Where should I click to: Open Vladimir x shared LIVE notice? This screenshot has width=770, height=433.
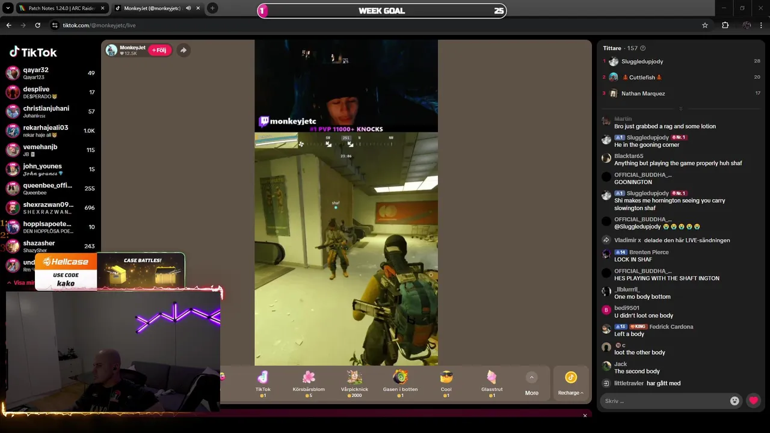click(x=666, y=240)
